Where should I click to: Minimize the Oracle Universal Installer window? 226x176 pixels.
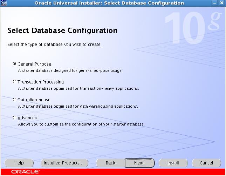click(215, 3)
